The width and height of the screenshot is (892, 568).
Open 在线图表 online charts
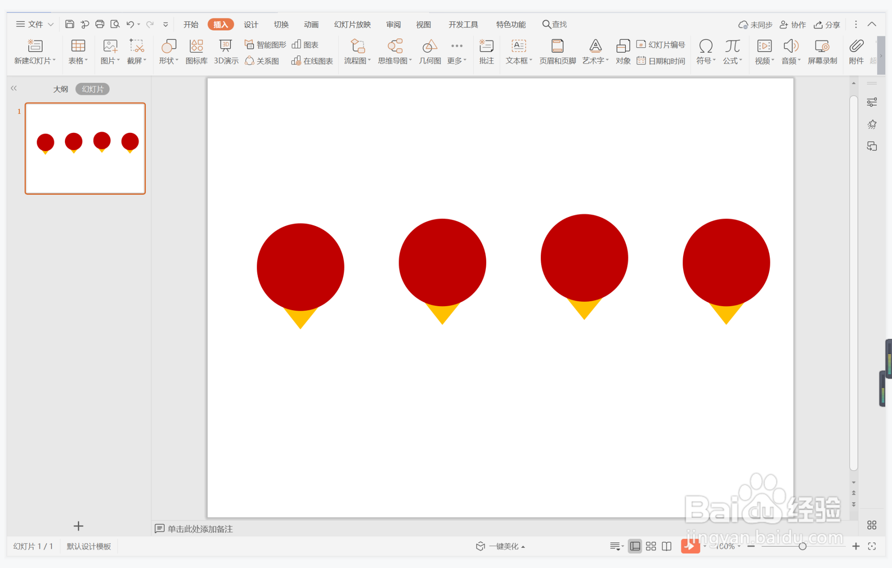(312, 61)
